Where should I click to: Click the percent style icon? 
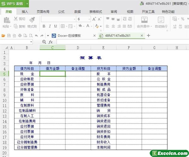point(183,19)
